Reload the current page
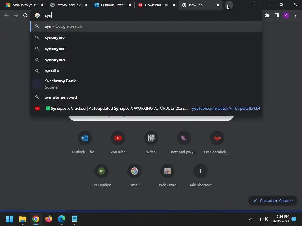This screenshot has width=302, height=226. (x=25, y=15)
